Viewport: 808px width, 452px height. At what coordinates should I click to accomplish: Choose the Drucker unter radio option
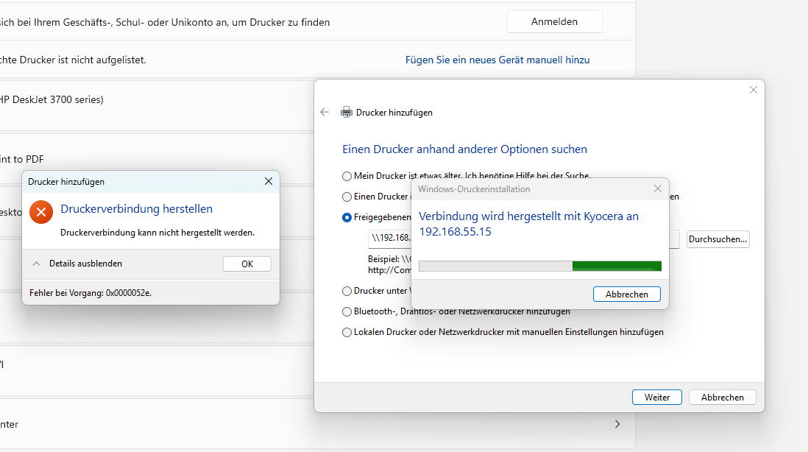pyautogui.click(x=346, y=291)
